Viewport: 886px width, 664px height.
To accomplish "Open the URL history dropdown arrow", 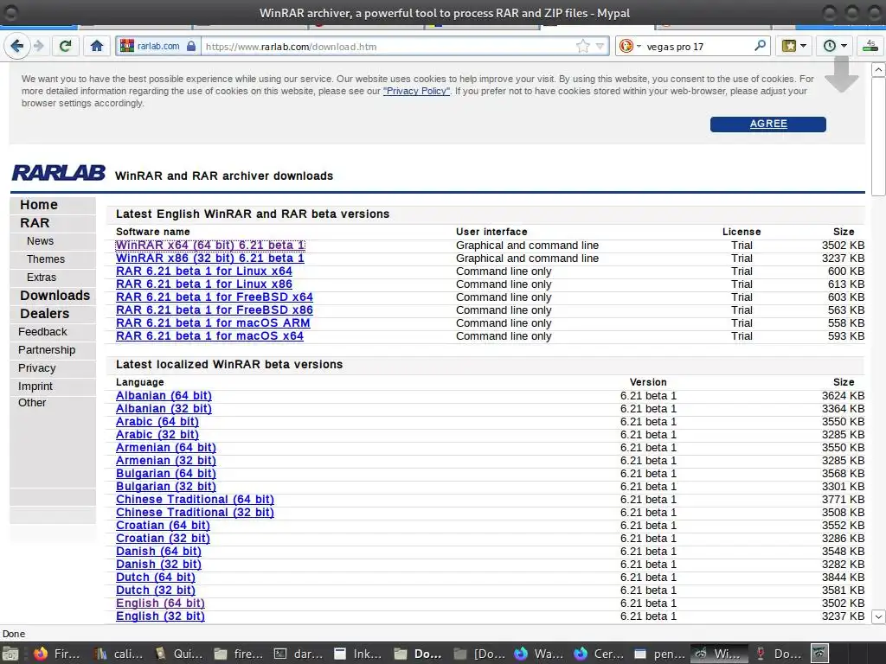I will coord(600,47).
